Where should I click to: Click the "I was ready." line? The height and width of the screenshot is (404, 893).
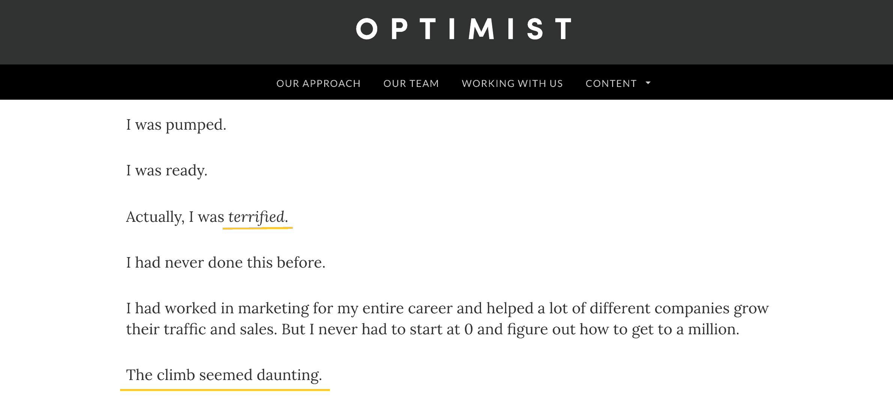(167, 171)
